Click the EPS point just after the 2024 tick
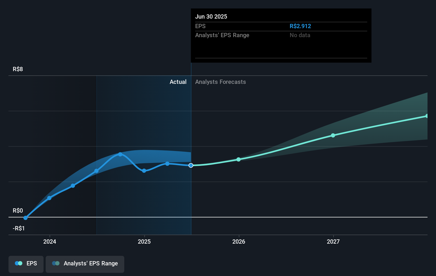 click(x=73, y=186)
